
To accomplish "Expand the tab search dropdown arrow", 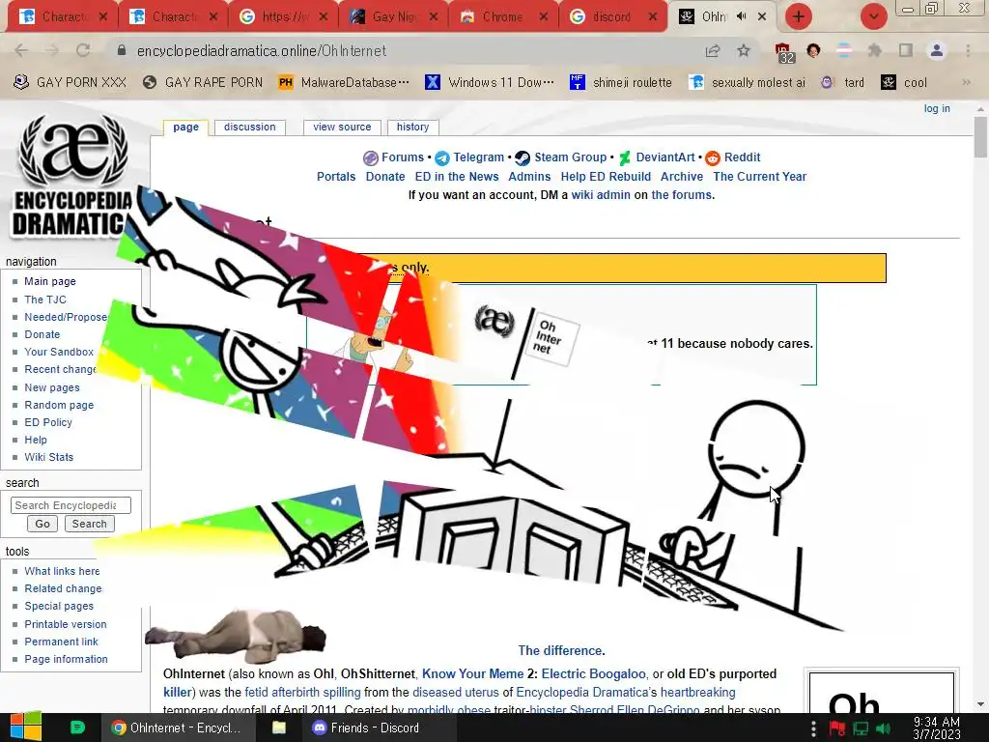I will point(873,16).
